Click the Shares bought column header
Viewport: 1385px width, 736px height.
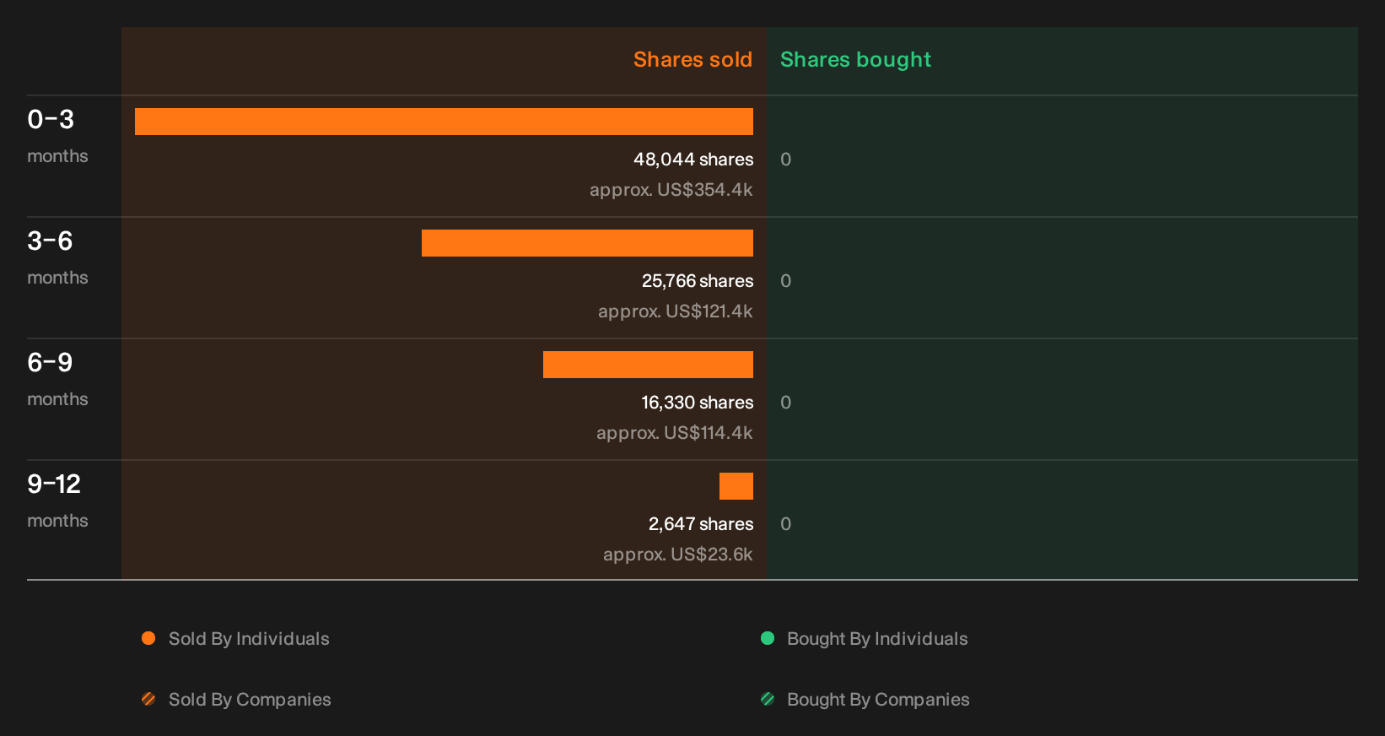855,60
